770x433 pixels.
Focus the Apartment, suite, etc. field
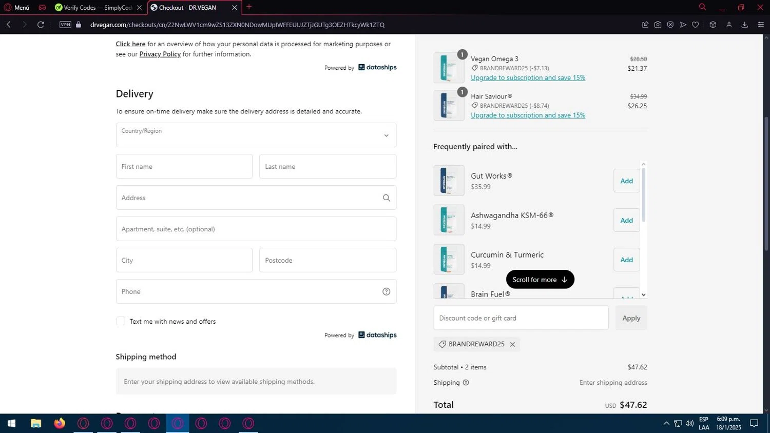point(256,229)
